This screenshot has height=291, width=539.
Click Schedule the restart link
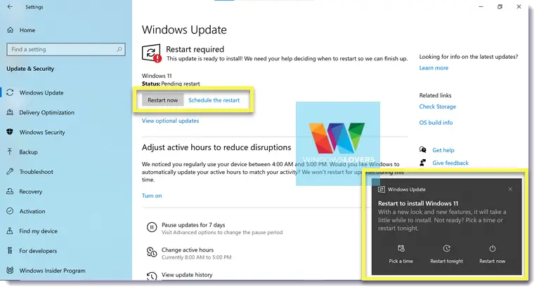(x=214, y=100)
